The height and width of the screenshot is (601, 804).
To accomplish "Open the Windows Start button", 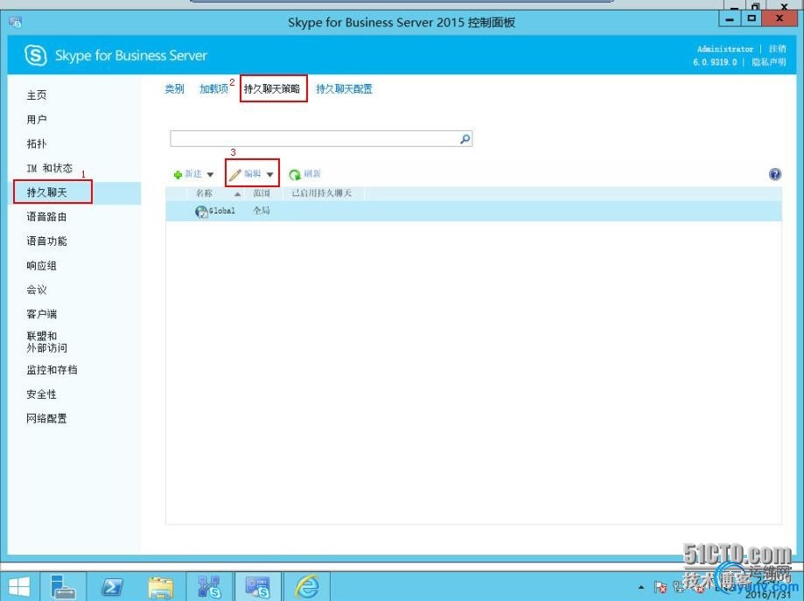I will pos(19,587).
